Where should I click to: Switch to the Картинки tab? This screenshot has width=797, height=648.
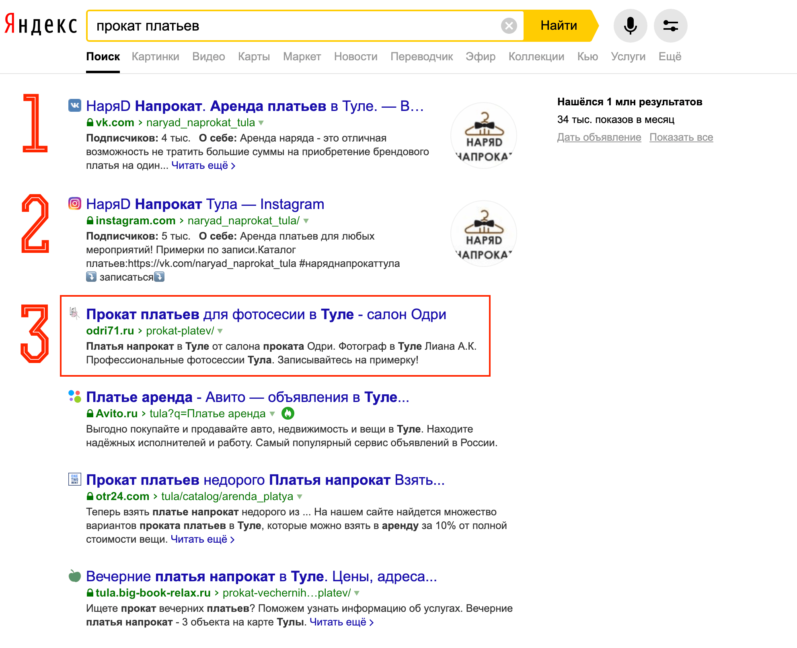[x=156, y=57]
